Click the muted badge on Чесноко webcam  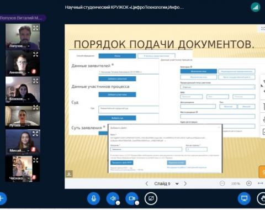click(x=34, y=177)
